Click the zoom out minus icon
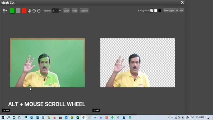 (39, 11)
